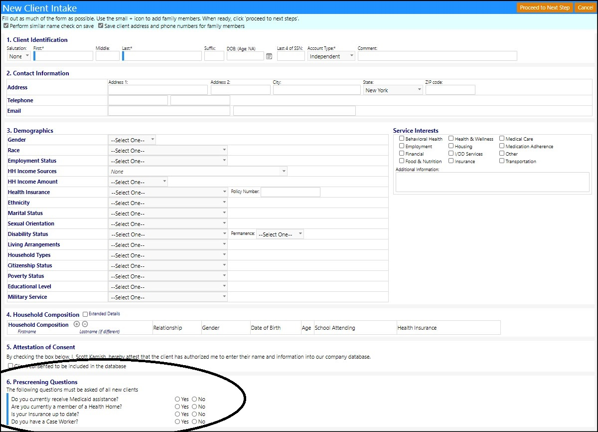This screenshot has height=432, width=598.
Task: Open the Military Service dropdown
Action: [168, 297]
